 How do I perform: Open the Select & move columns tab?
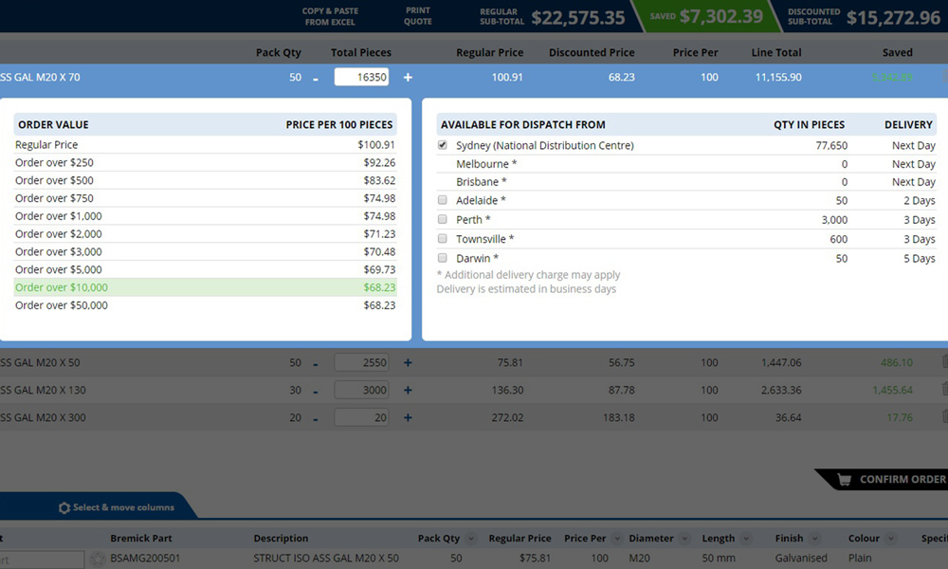coord(116,507)
